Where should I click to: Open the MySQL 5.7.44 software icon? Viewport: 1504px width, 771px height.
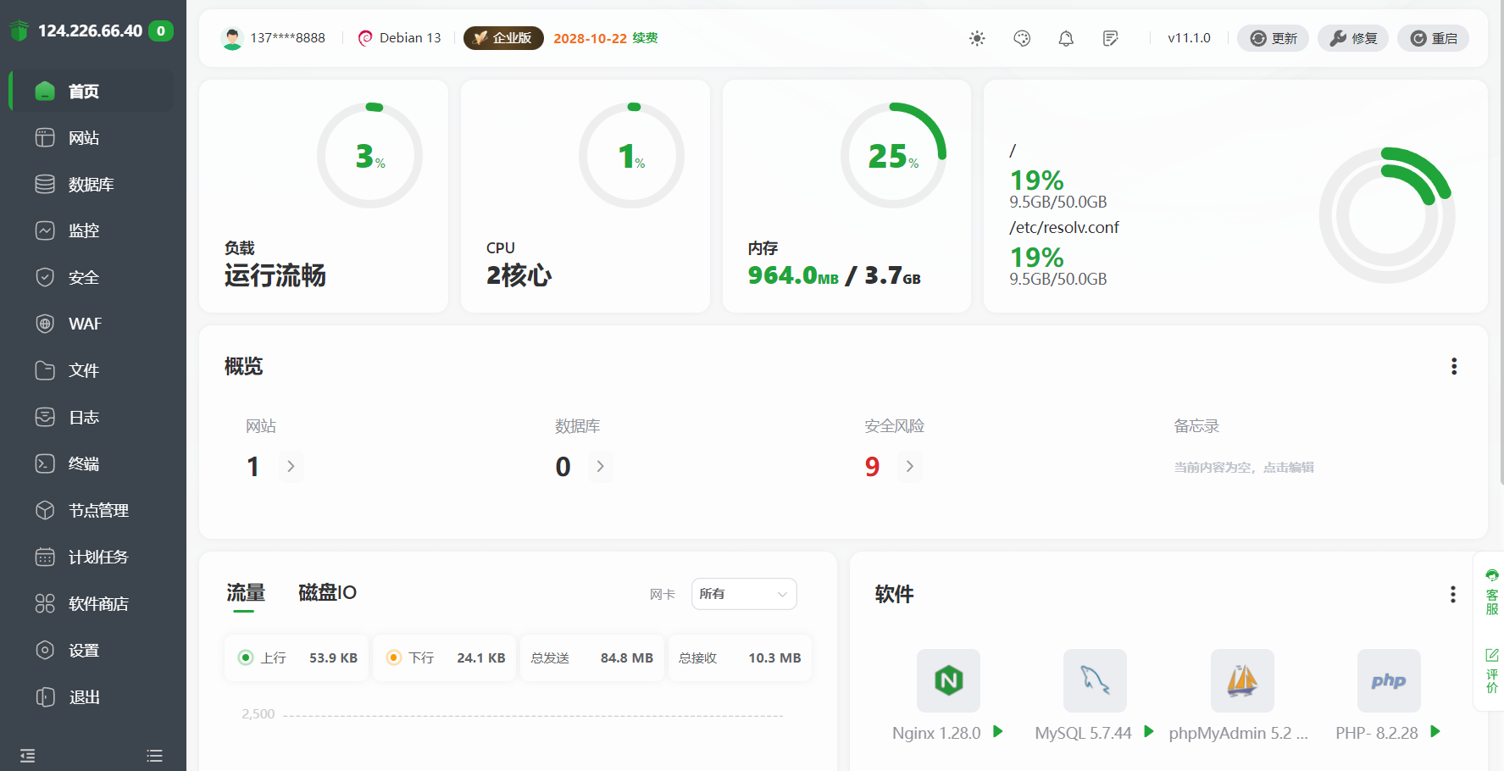click(x=1095, y=680)
